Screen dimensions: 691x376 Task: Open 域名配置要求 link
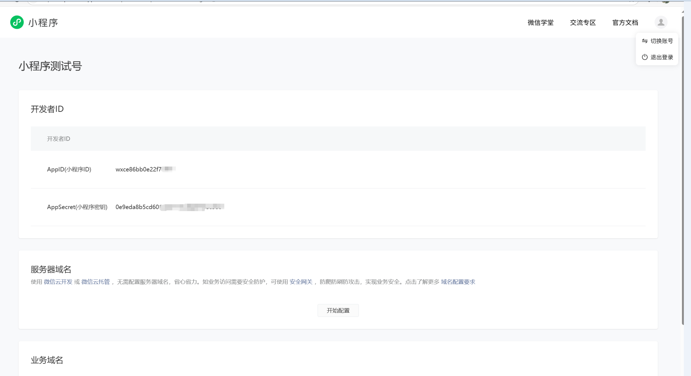(458, 282)
